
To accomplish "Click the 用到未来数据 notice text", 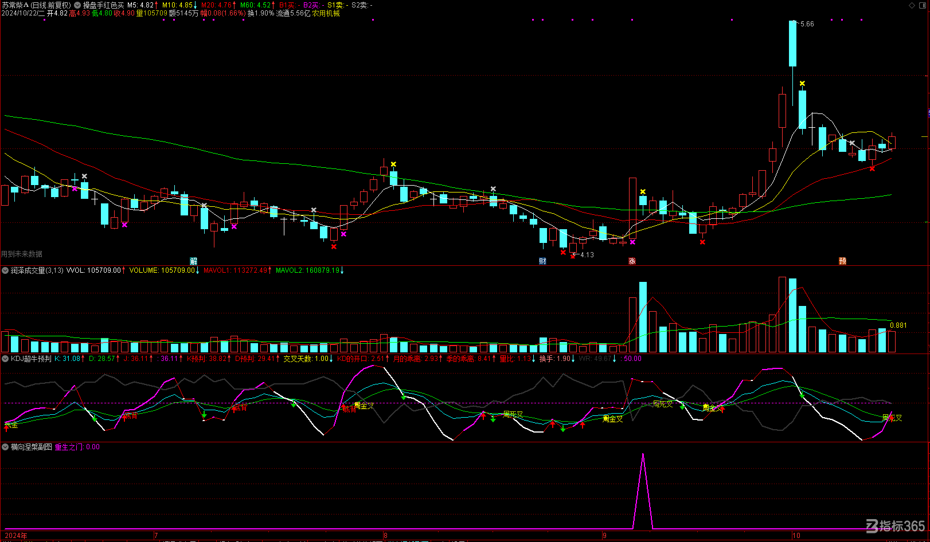I will click(x=22, y=254).
